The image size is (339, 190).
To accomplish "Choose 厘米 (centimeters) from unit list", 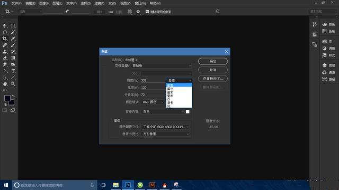I will 179,92.
